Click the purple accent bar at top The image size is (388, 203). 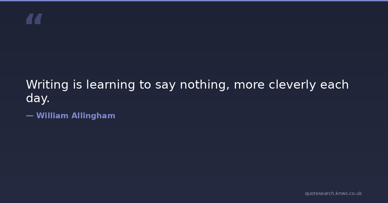pos(194,1)
